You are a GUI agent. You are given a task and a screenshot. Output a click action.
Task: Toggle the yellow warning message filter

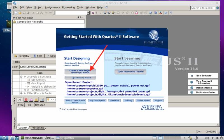pos(36,100)
